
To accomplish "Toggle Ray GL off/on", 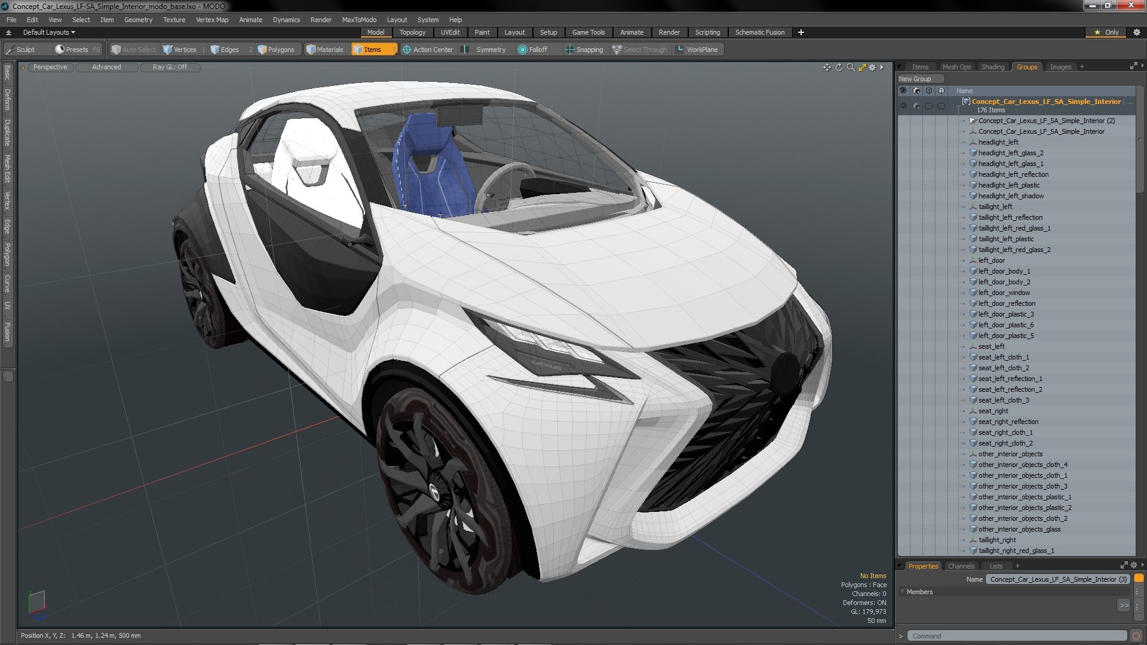I will (x=170, y=67).
